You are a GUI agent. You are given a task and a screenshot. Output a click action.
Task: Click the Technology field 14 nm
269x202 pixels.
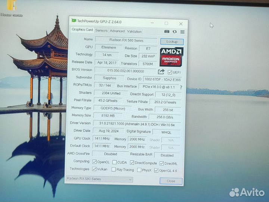(107, 55)
